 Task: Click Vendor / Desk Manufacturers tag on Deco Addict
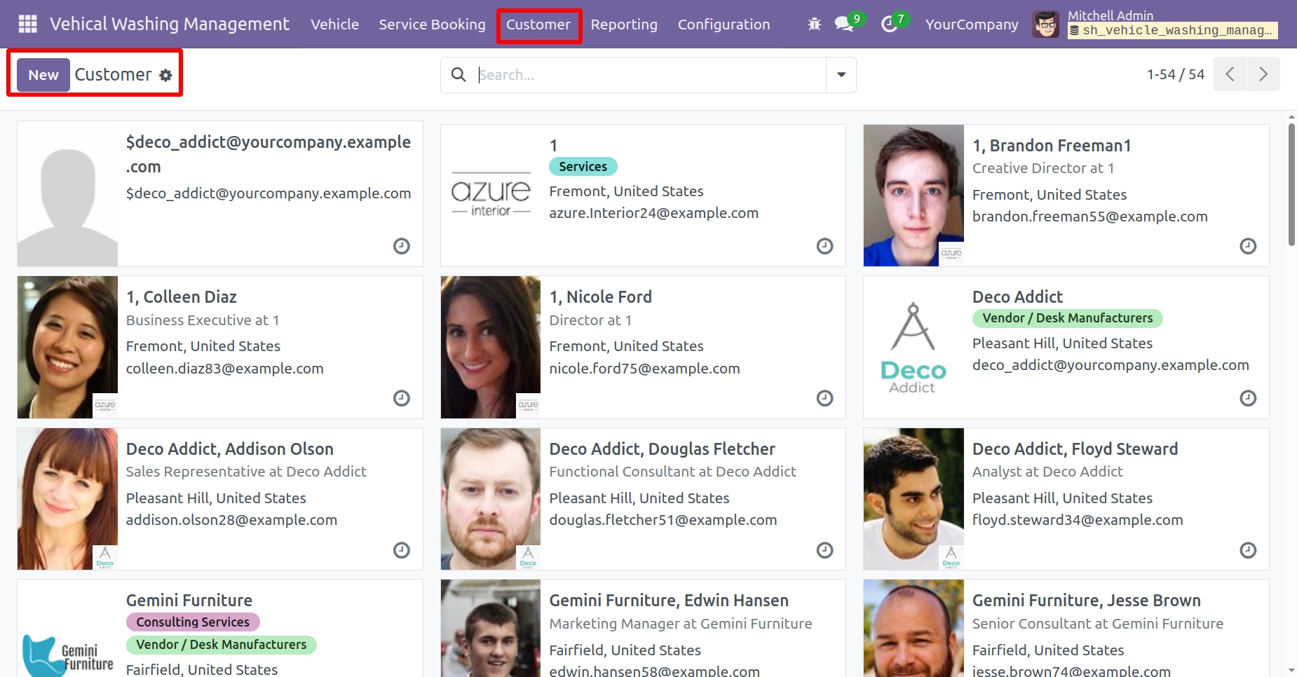[x=1067, y=318]
